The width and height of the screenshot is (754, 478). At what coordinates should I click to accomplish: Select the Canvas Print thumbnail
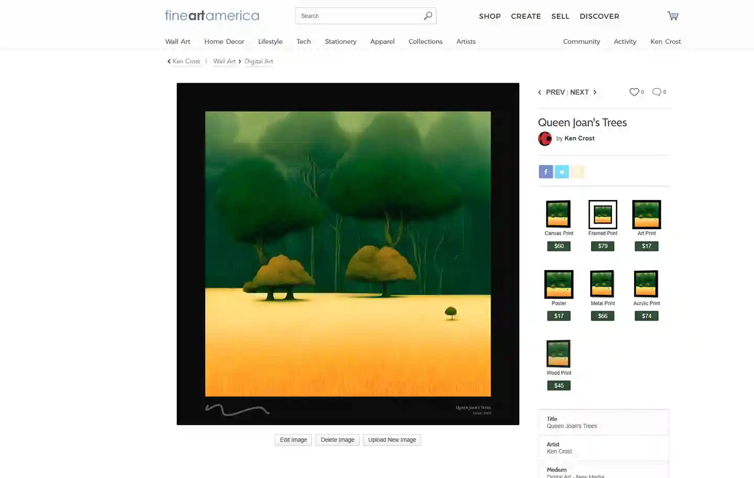pyautogui.click(x=558, y=214)
